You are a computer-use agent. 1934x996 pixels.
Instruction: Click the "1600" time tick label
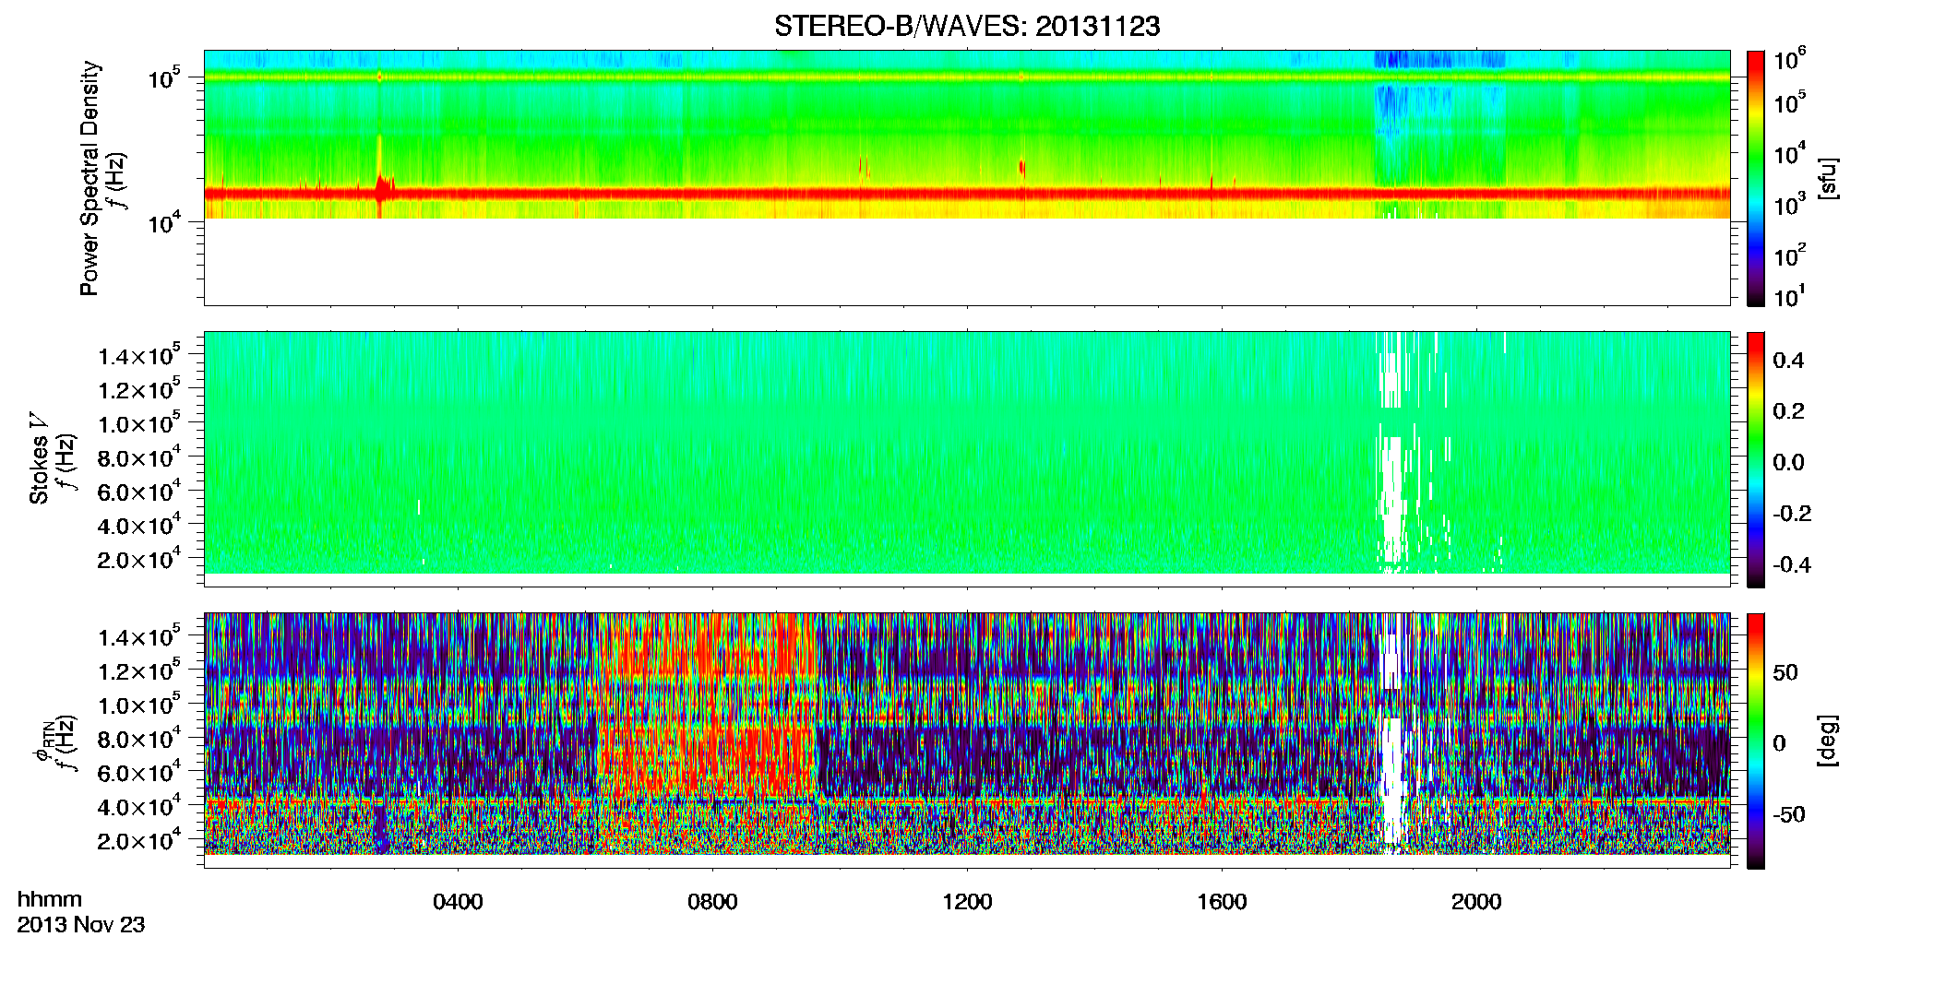point(1222,902)
